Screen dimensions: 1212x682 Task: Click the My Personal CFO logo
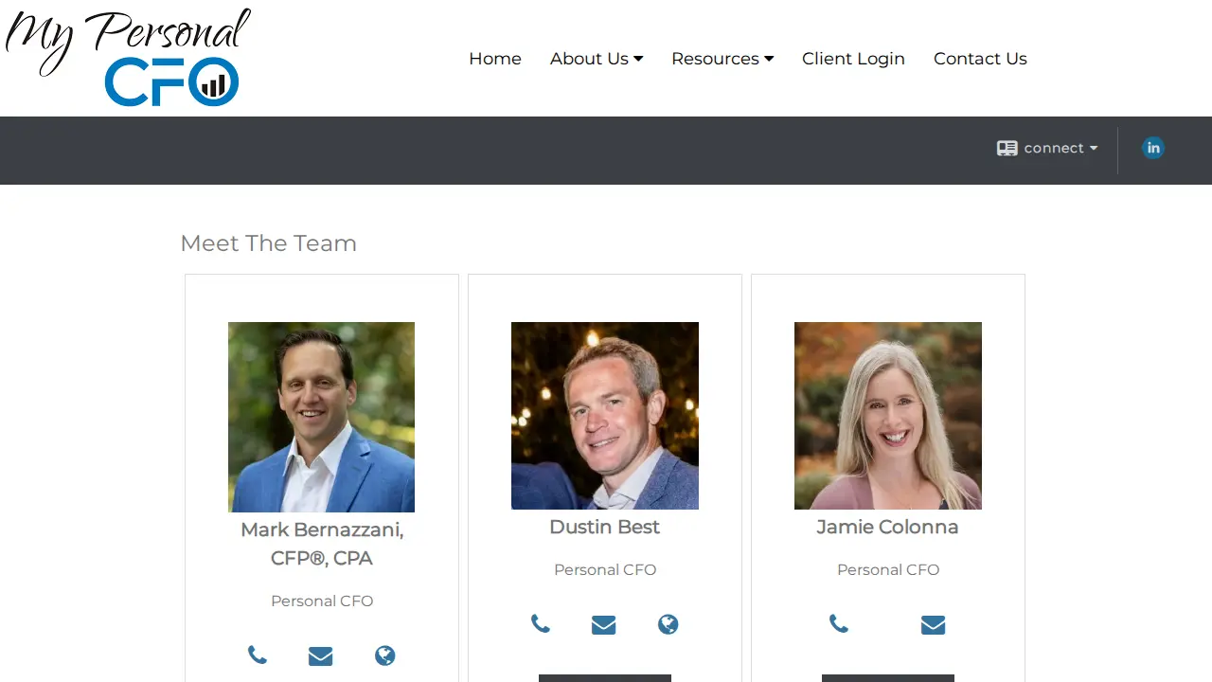(128, 57)
